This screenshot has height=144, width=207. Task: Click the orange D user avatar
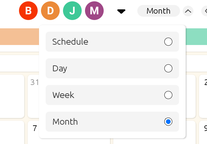coord(50,11)
